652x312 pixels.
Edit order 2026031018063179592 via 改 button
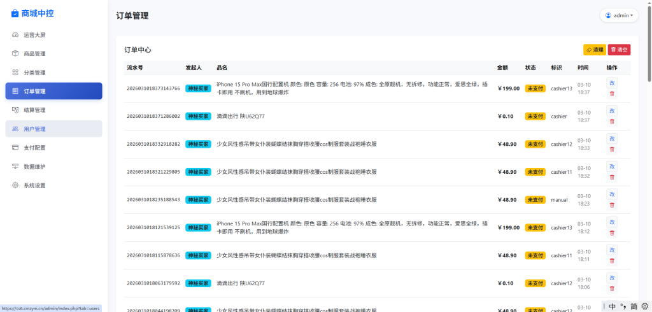click(612, 278)
